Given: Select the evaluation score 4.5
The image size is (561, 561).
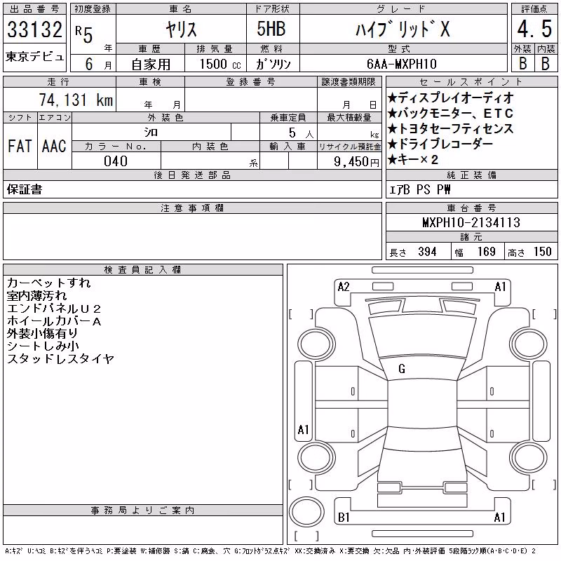Looking at the screenshot, I should click(534, 29).
